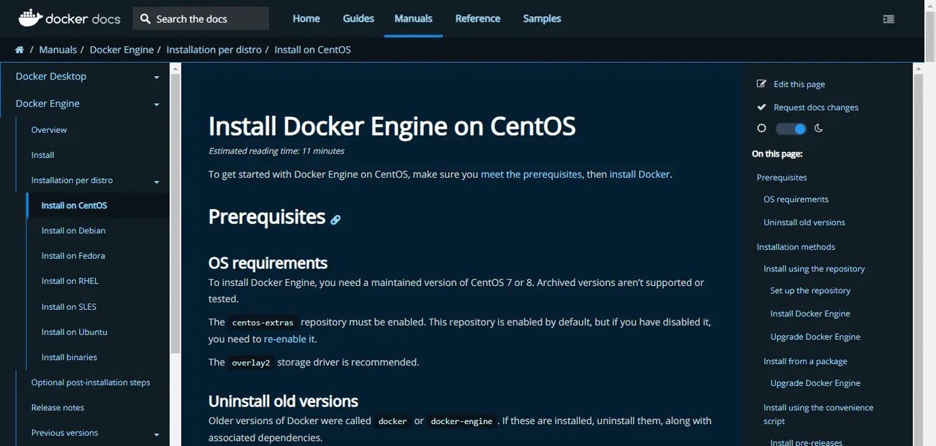The width and height of the screenshot is (936, 446).
Task: Open the Reference tab
Action: pos(478,19)
